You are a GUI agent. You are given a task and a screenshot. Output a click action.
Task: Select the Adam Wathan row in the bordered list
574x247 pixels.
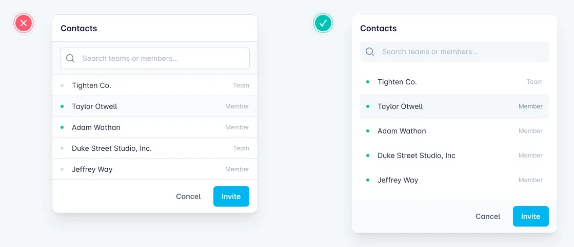(x=154, y=127)
